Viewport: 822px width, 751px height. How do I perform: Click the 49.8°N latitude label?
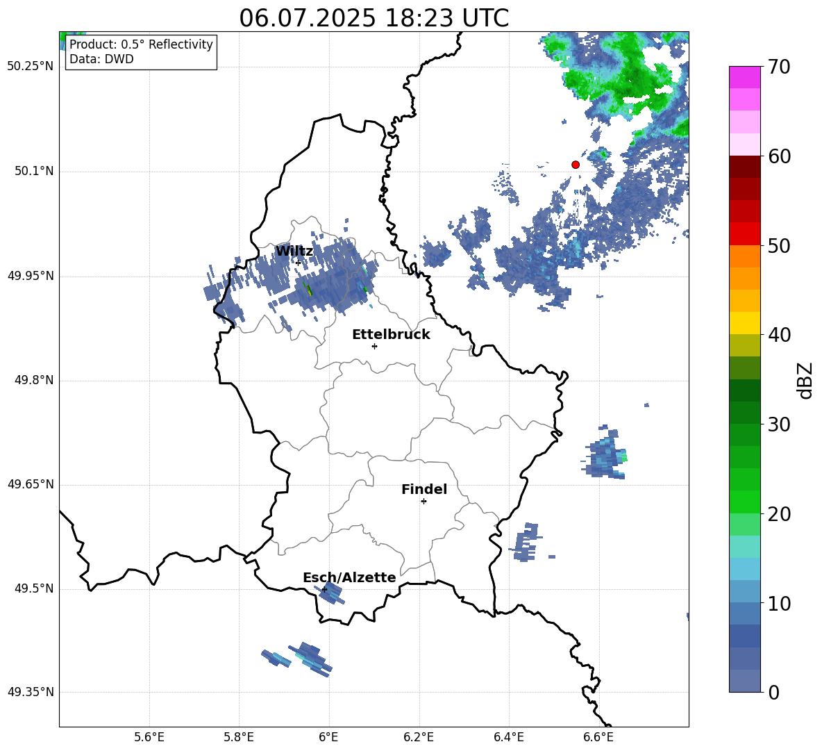[34, 380]
